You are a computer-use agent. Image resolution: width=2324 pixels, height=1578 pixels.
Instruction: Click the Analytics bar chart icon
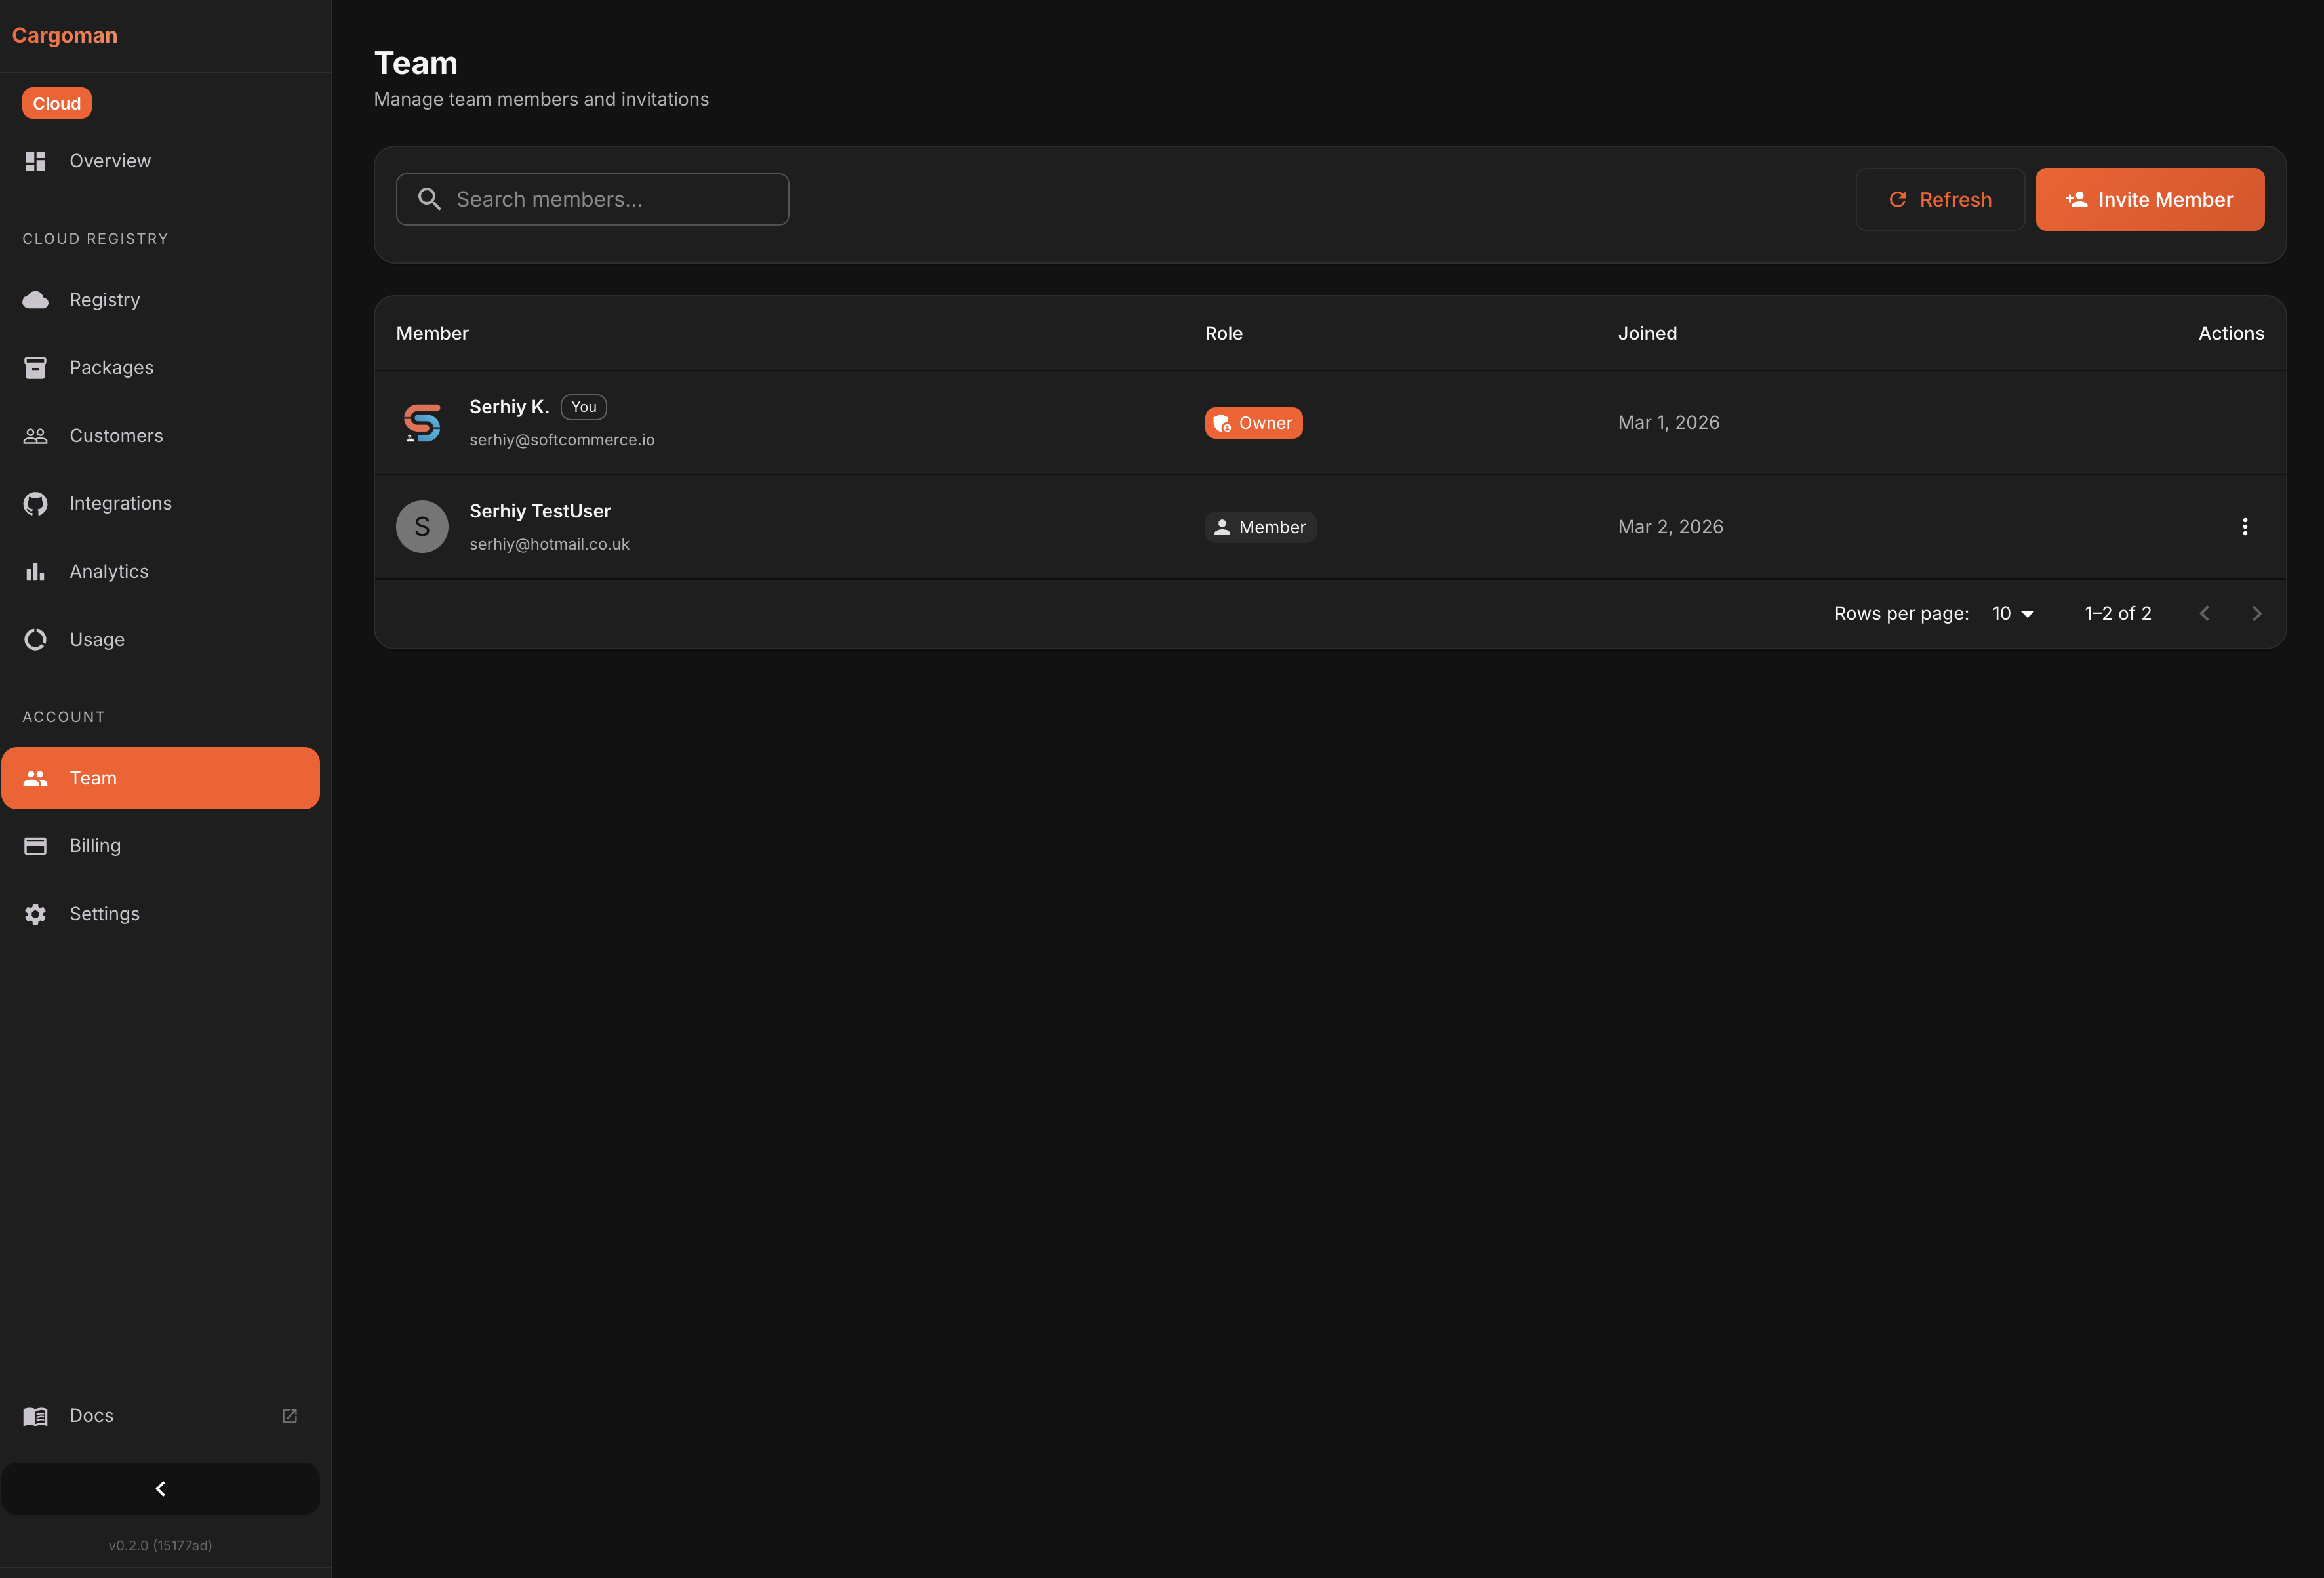tap(35, 571)
